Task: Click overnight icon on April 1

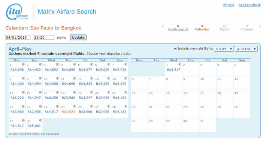Action: pos(23,65)
